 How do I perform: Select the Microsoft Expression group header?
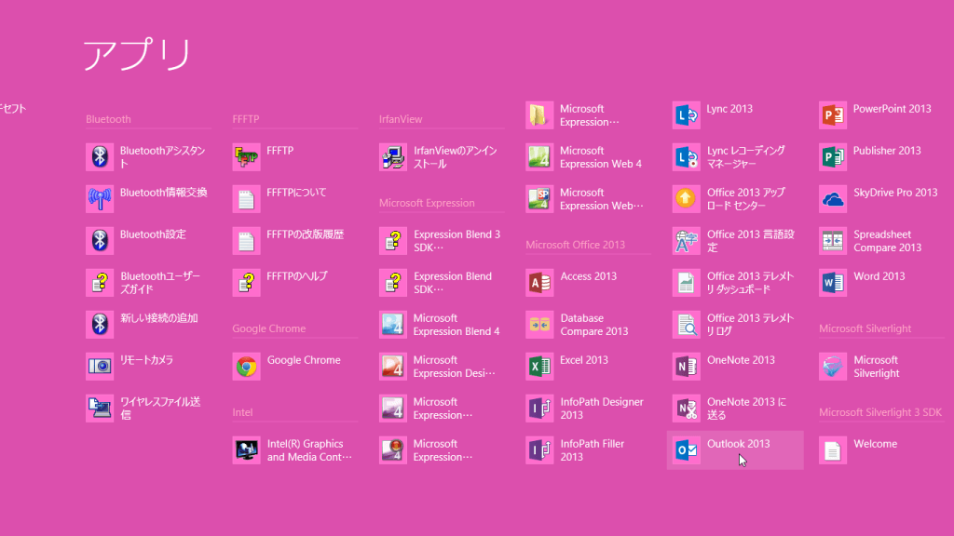coord(427,203)
